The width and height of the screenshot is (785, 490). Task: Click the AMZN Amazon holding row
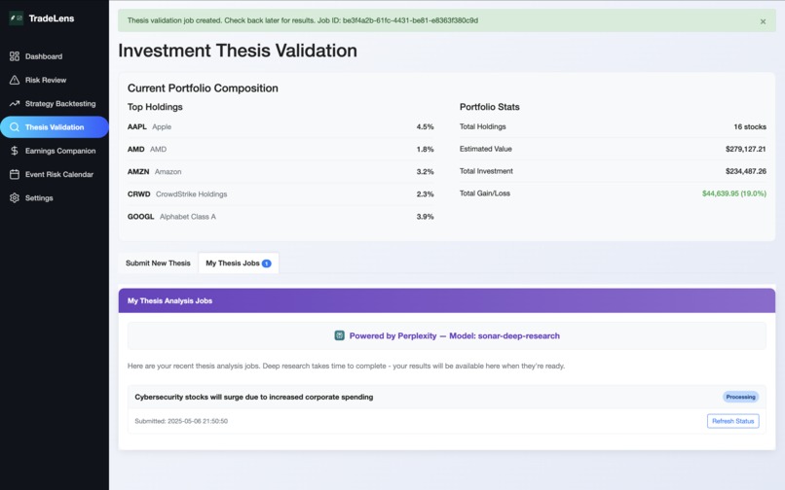[280, 171]
